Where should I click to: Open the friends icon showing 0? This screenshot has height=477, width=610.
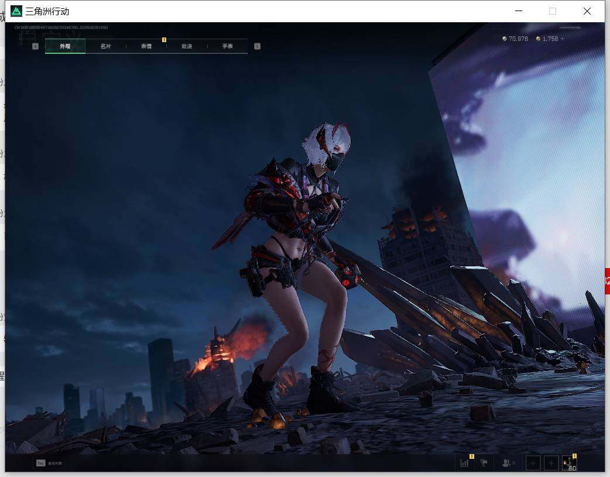pyautogui.click(x=508, y=463)
